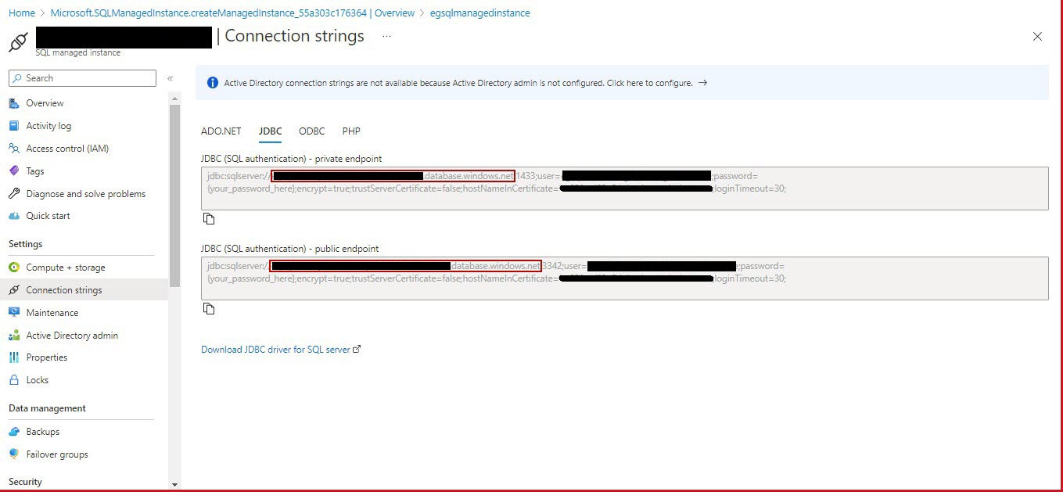Open the createManagedInstance Overview breadcrumb
This screenshot has width=1063, height=492.
click(232, 13)
